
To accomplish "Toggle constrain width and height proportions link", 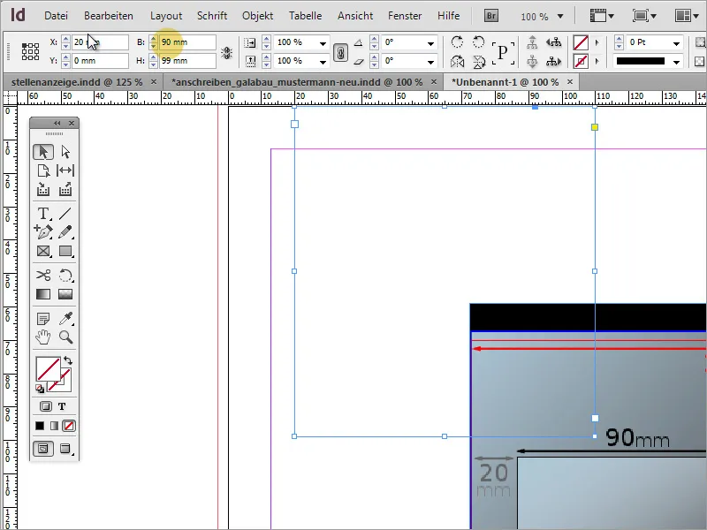I will pos(227,53).
